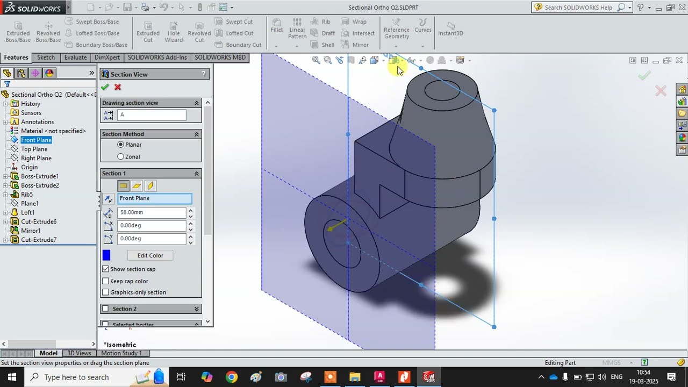
Task: Click the Curves tool in ribbon
Action: coord(423,26)
